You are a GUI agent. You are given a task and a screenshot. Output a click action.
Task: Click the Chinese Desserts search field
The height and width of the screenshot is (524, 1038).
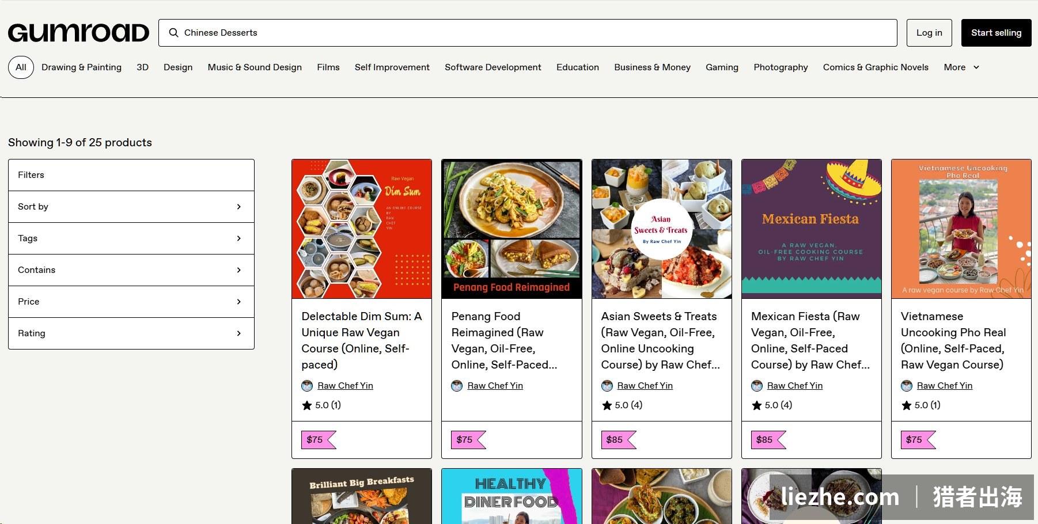click(x=528, y=33)
